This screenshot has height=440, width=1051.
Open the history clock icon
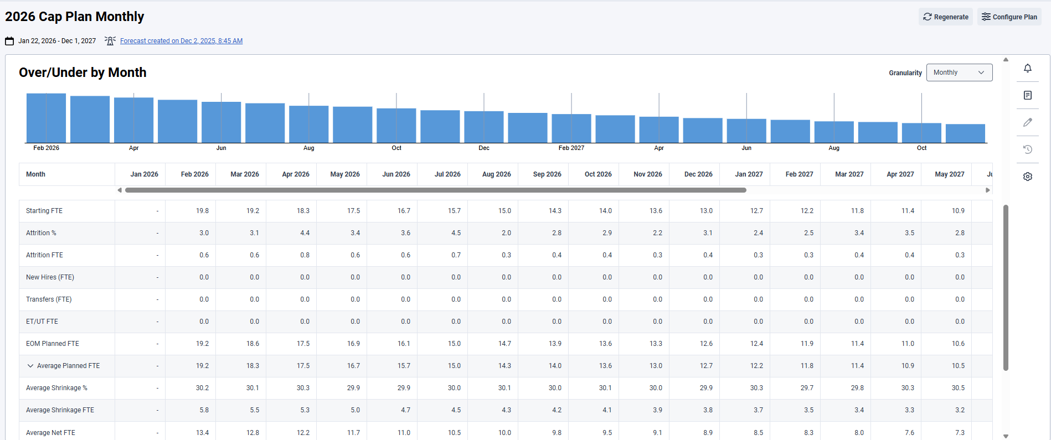pos(1028,149)
